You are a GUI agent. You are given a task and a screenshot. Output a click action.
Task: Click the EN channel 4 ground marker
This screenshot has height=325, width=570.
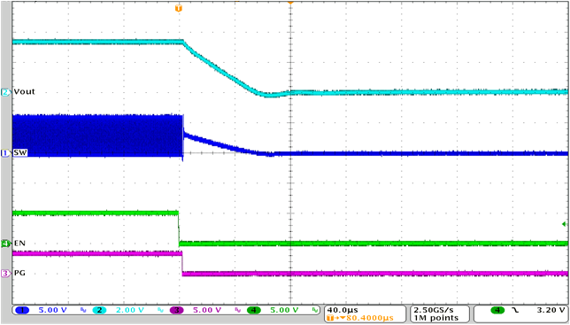coord(5,244)
